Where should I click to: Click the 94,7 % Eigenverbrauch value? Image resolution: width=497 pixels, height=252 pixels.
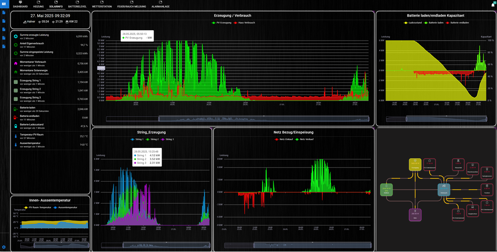tap(84, 45)
